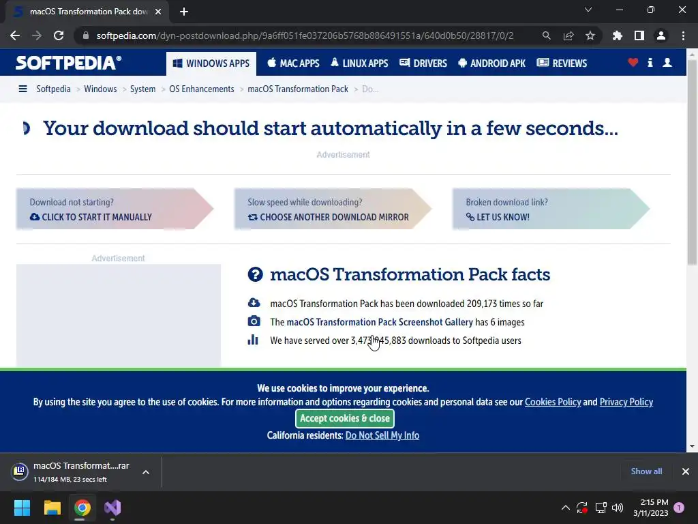Open Android APK section

click(492, 63)
